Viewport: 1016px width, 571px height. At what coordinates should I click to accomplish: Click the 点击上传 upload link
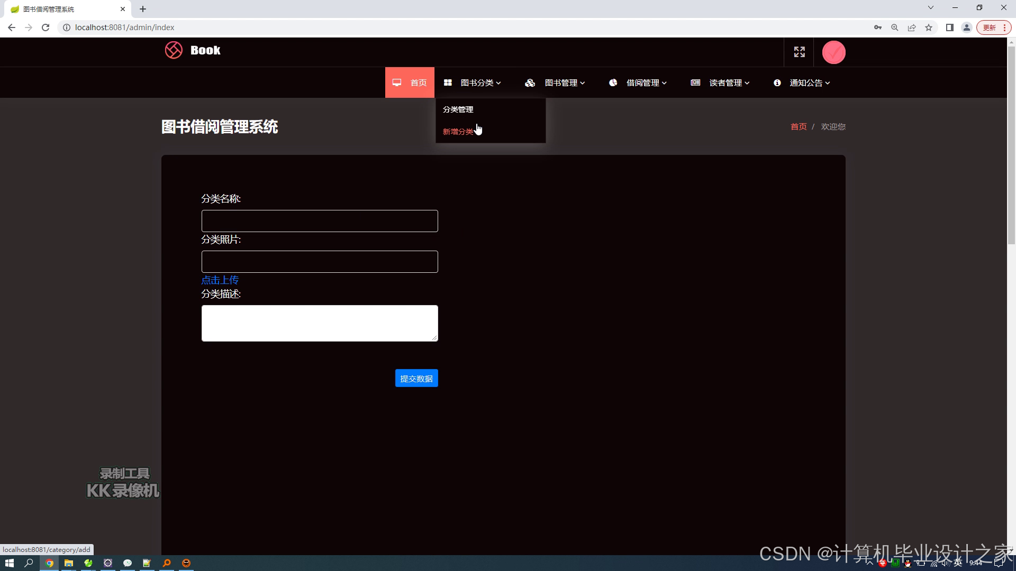220,280
